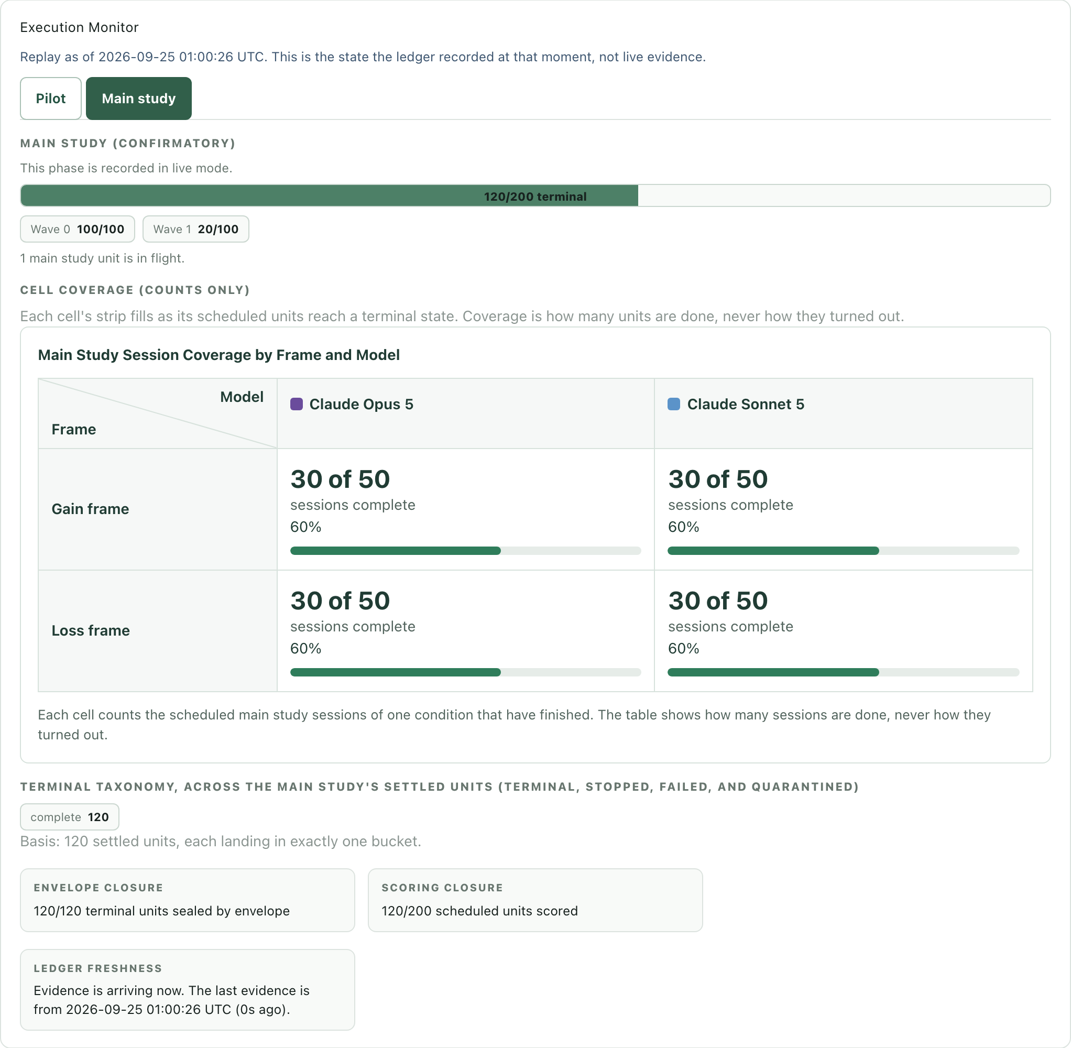The width and height of the screenshot is (1071, 1048).
Task: Open the Ledger Freshness card
Action: coord(188,990)
